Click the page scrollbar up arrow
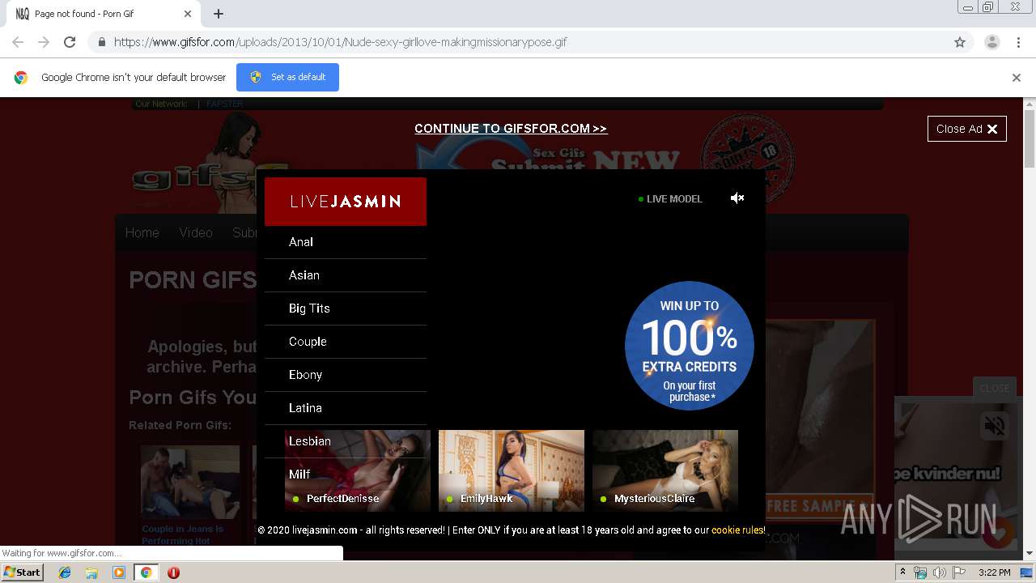 [1030, 104]
